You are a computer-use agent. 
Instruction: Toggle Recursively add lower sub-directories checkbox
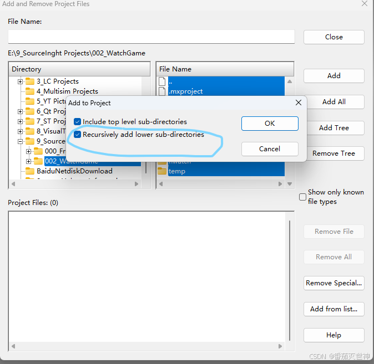coord(77,135)
